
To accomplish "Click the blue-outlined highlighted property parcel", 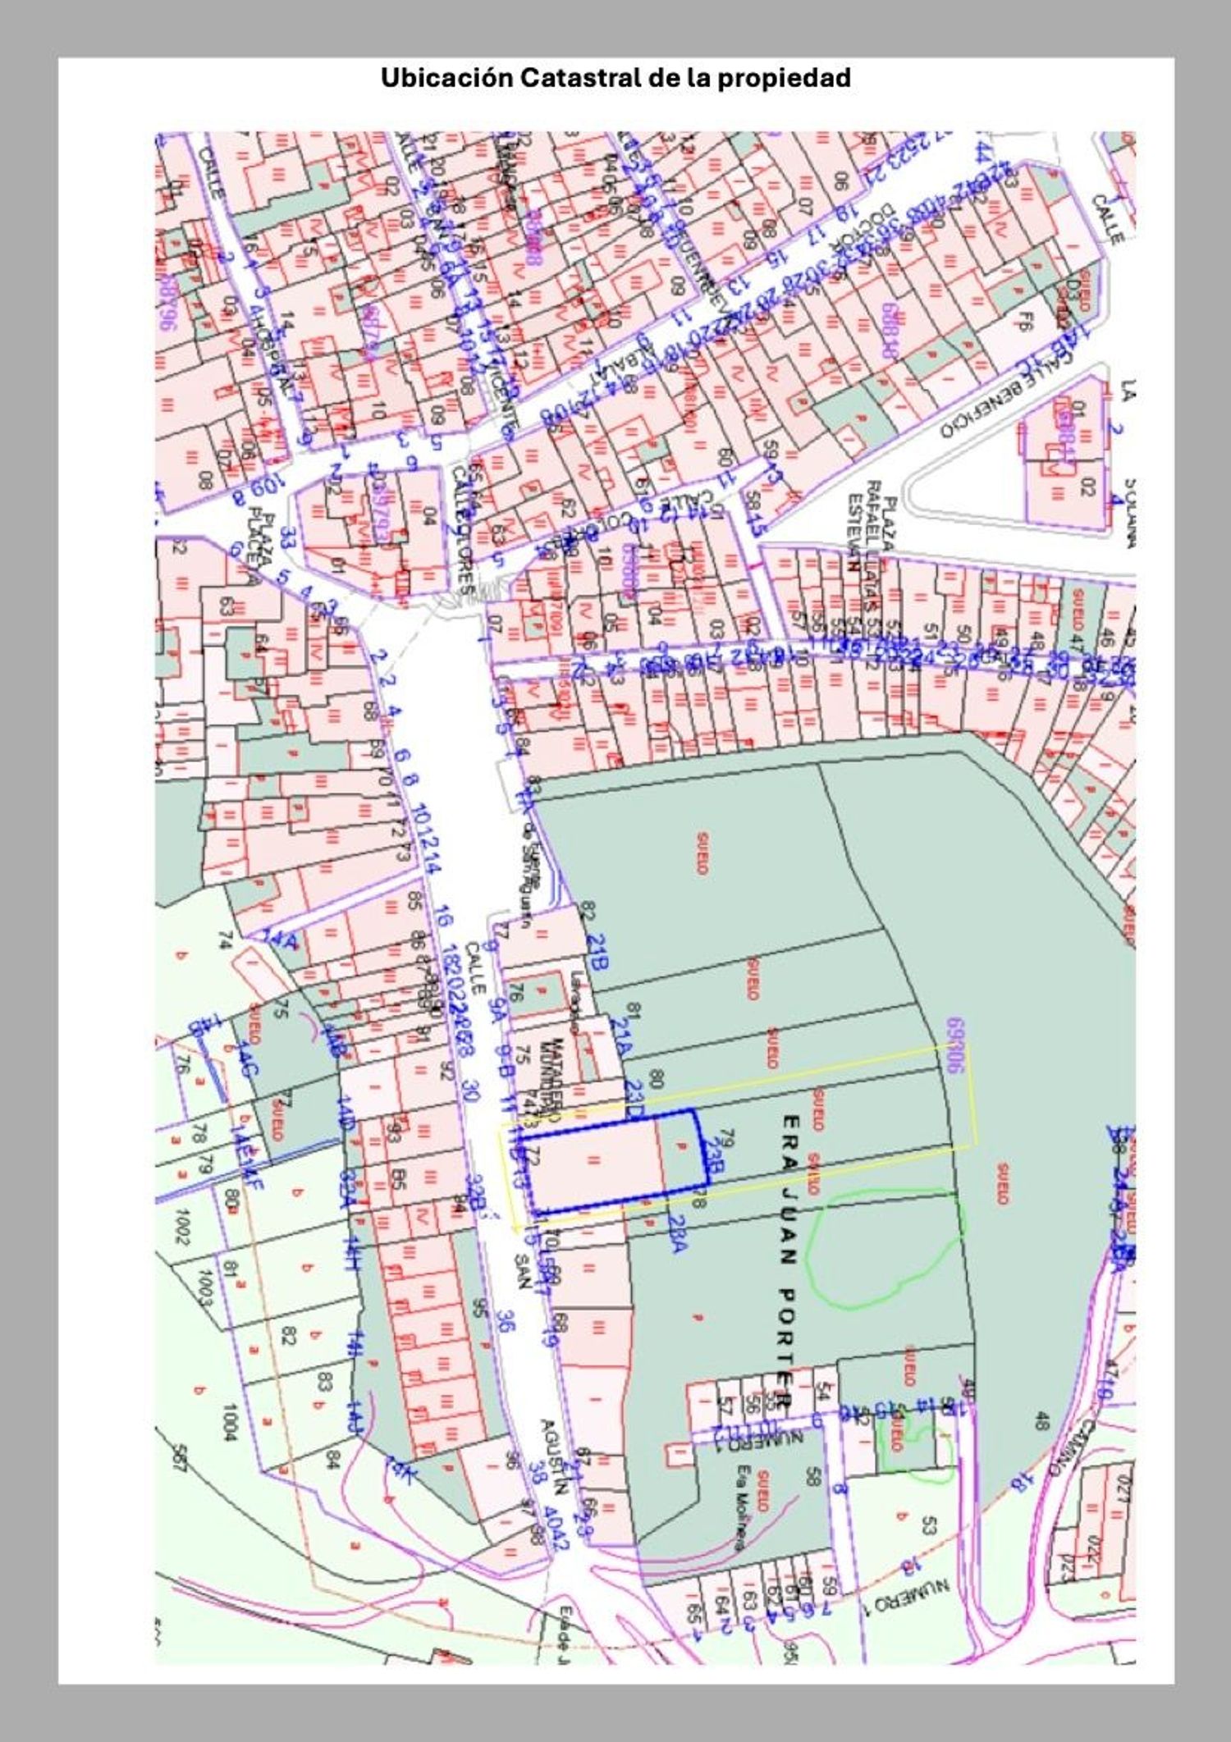I will pos(615,1163).
